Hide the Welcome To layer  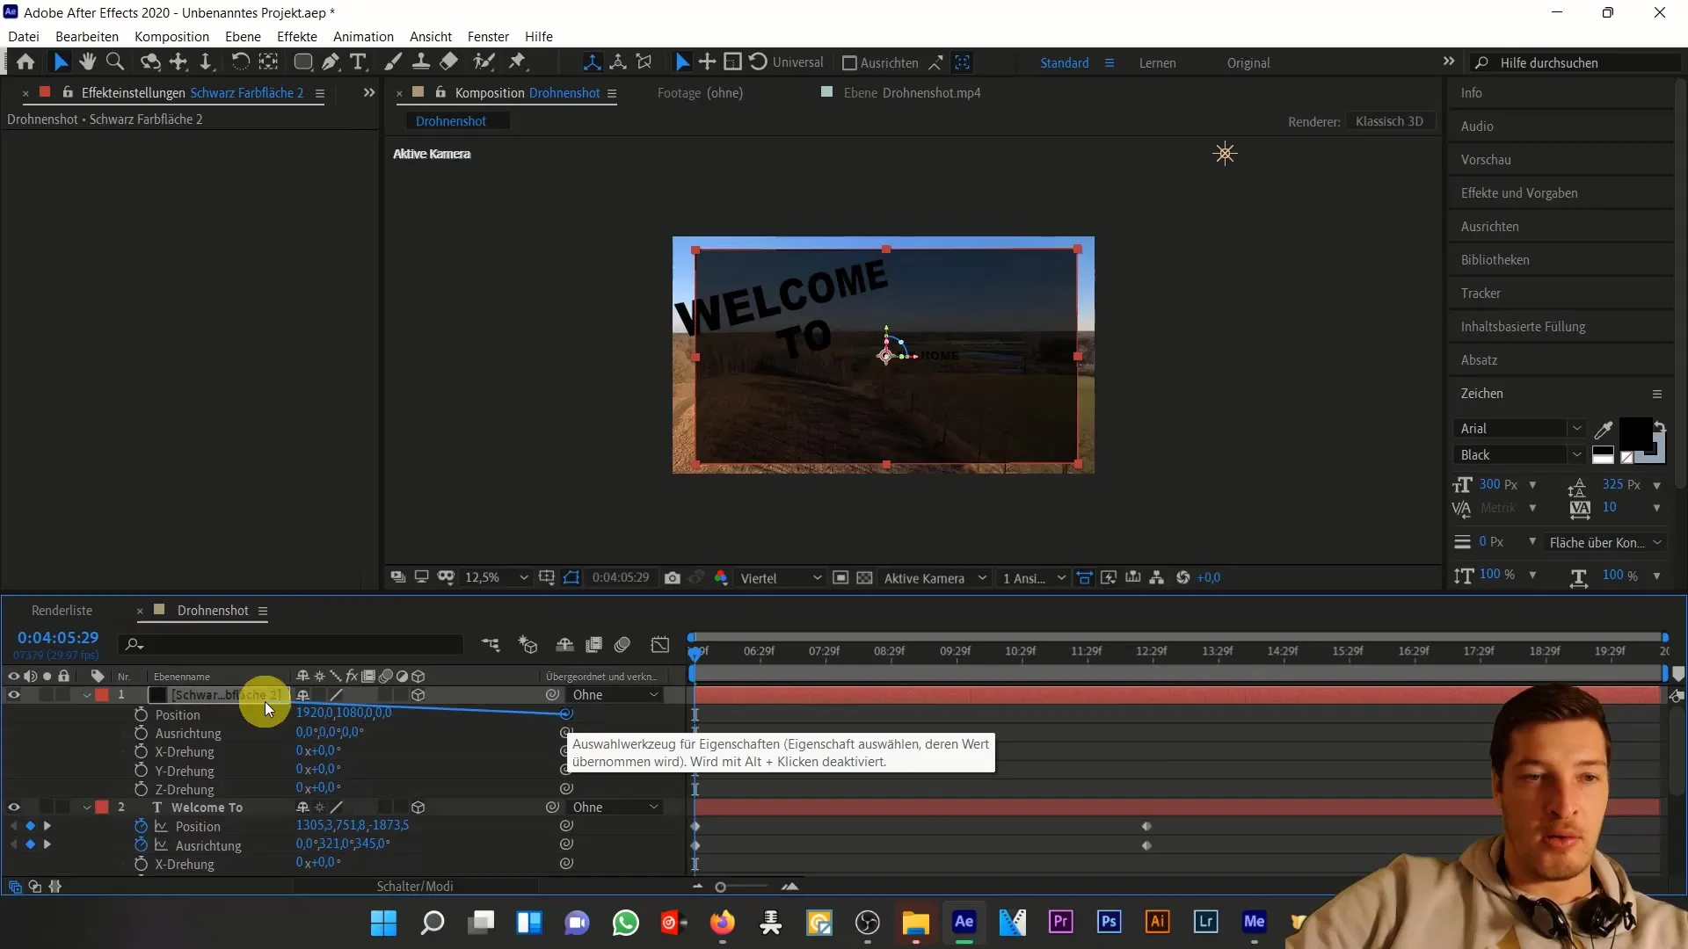click(14, 808)
